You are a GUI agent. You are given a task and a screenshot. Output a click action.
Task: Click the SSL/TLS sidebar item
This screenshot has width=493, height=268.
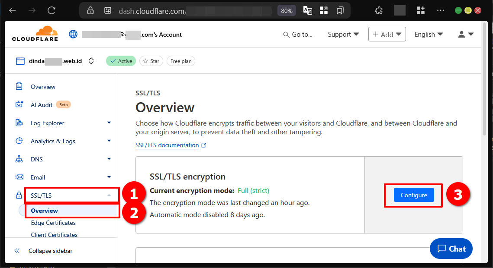41,195
